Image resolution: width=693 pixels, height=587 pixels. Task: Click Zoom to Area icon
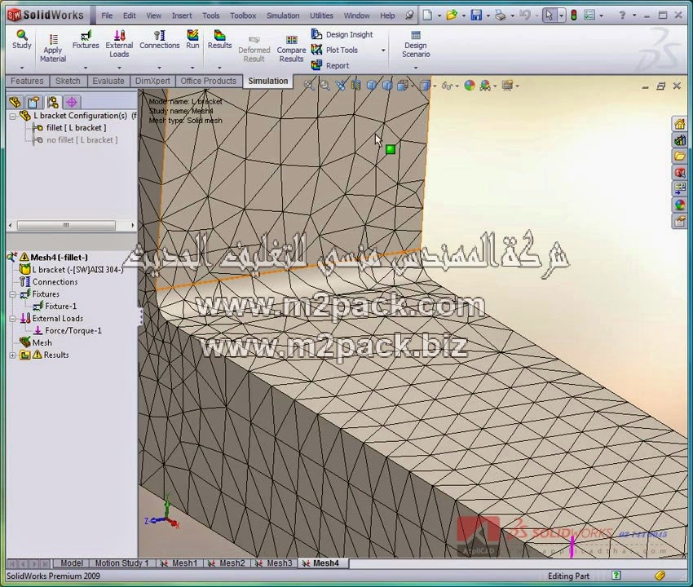pyautogui.click(x=324, y=86)
